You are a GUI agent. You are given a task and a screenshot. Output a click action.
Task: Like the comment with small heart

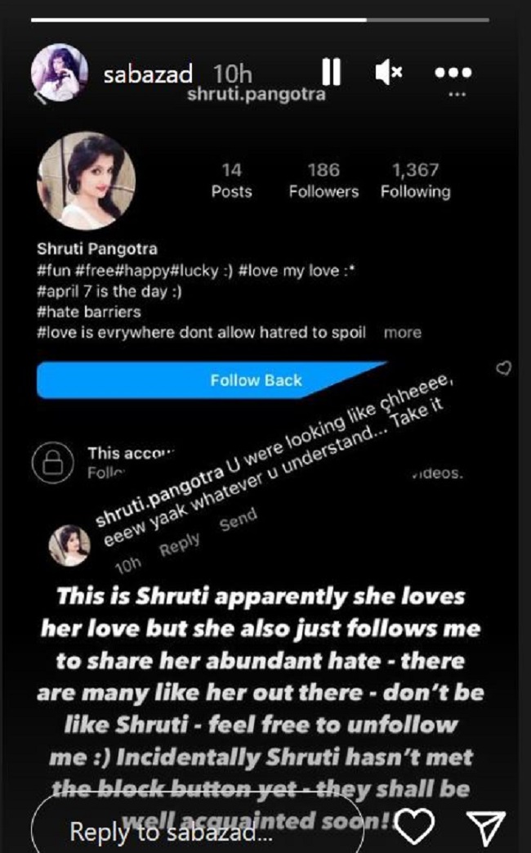(x=504, y=368)
